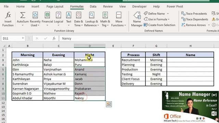Image resolution: width=219 pixels, height=123 pixels.
Task: Select cell containing Moorthi
Action: tap(59, 98)
